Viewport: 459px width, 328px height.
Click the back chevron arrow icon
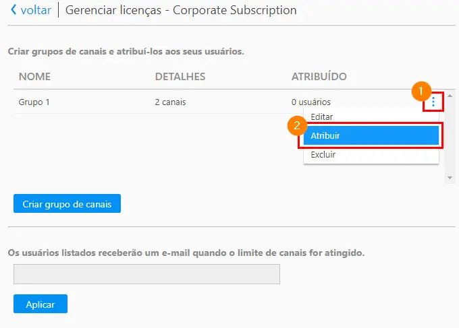13,10
